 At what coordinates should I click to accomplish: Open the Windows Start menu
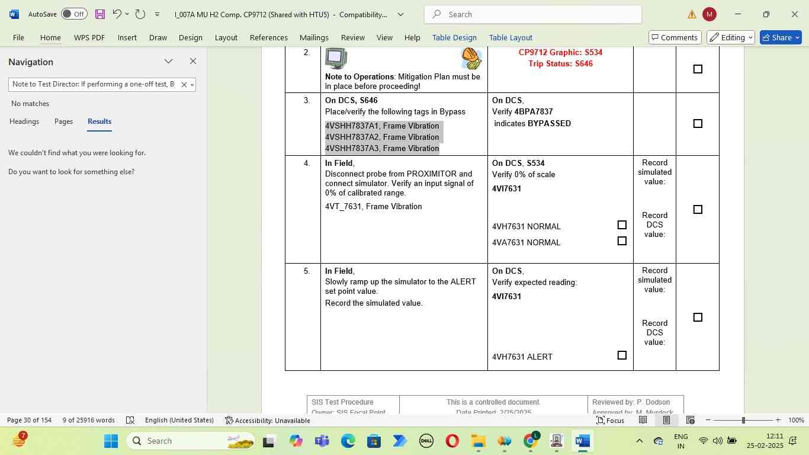tap(111, 441)
